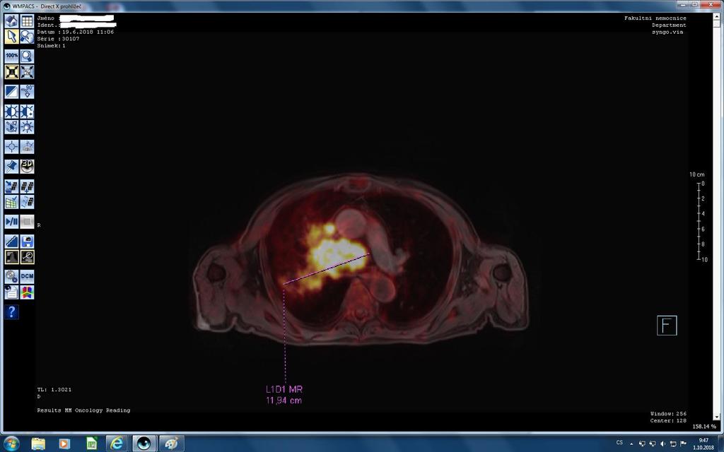Screen dimensions: 724x452
Task: Open the angle measurement tool icon
Action: pos(28,147)
